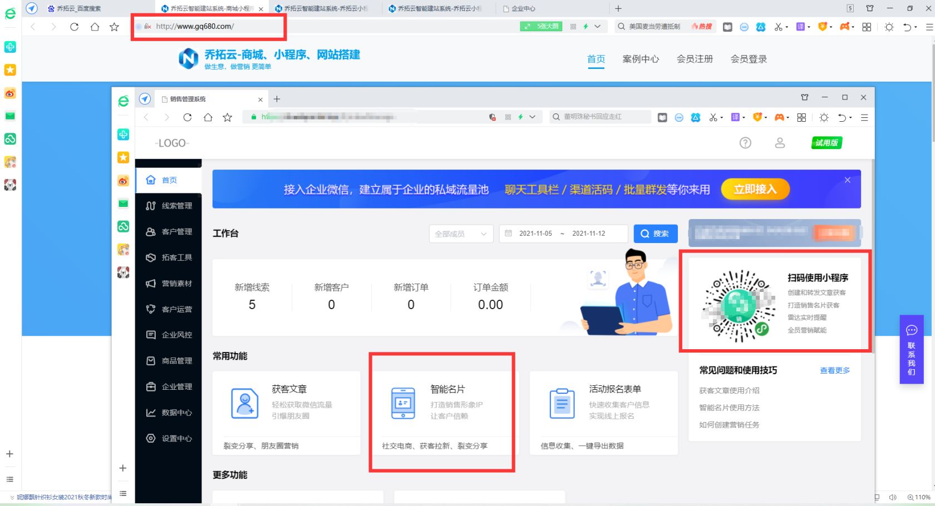Switch to the 案例中心 navigation tab
This screenshot has width=935, height=506.
tap(641, 59)
